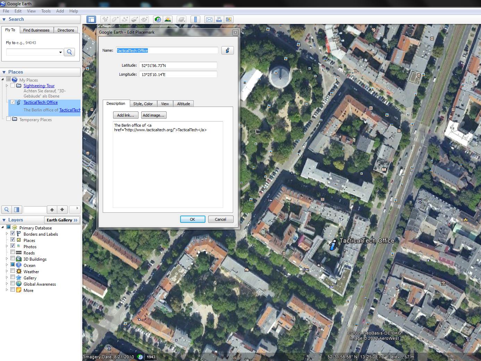Viewport: 481px width, 361px height.
Task: Click the Places panel search magnifier icon
Action: coord(7,210)
